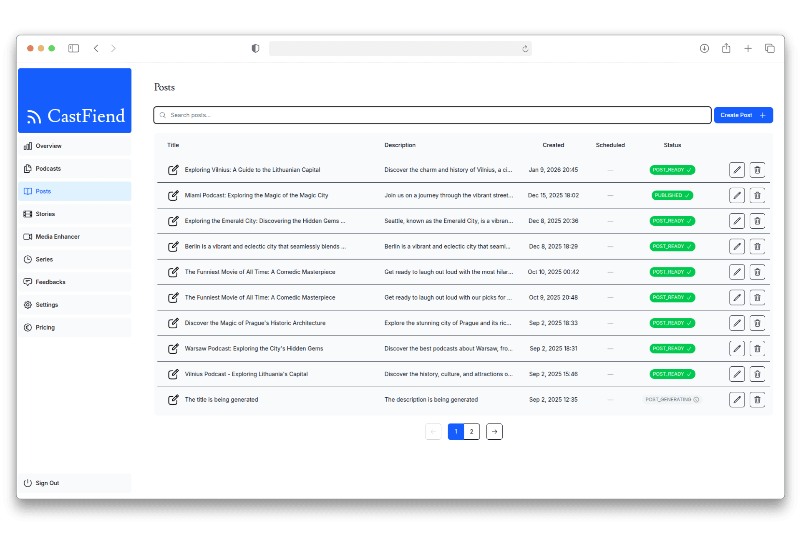
Task: Go to Series page
Action: [75, 259]
